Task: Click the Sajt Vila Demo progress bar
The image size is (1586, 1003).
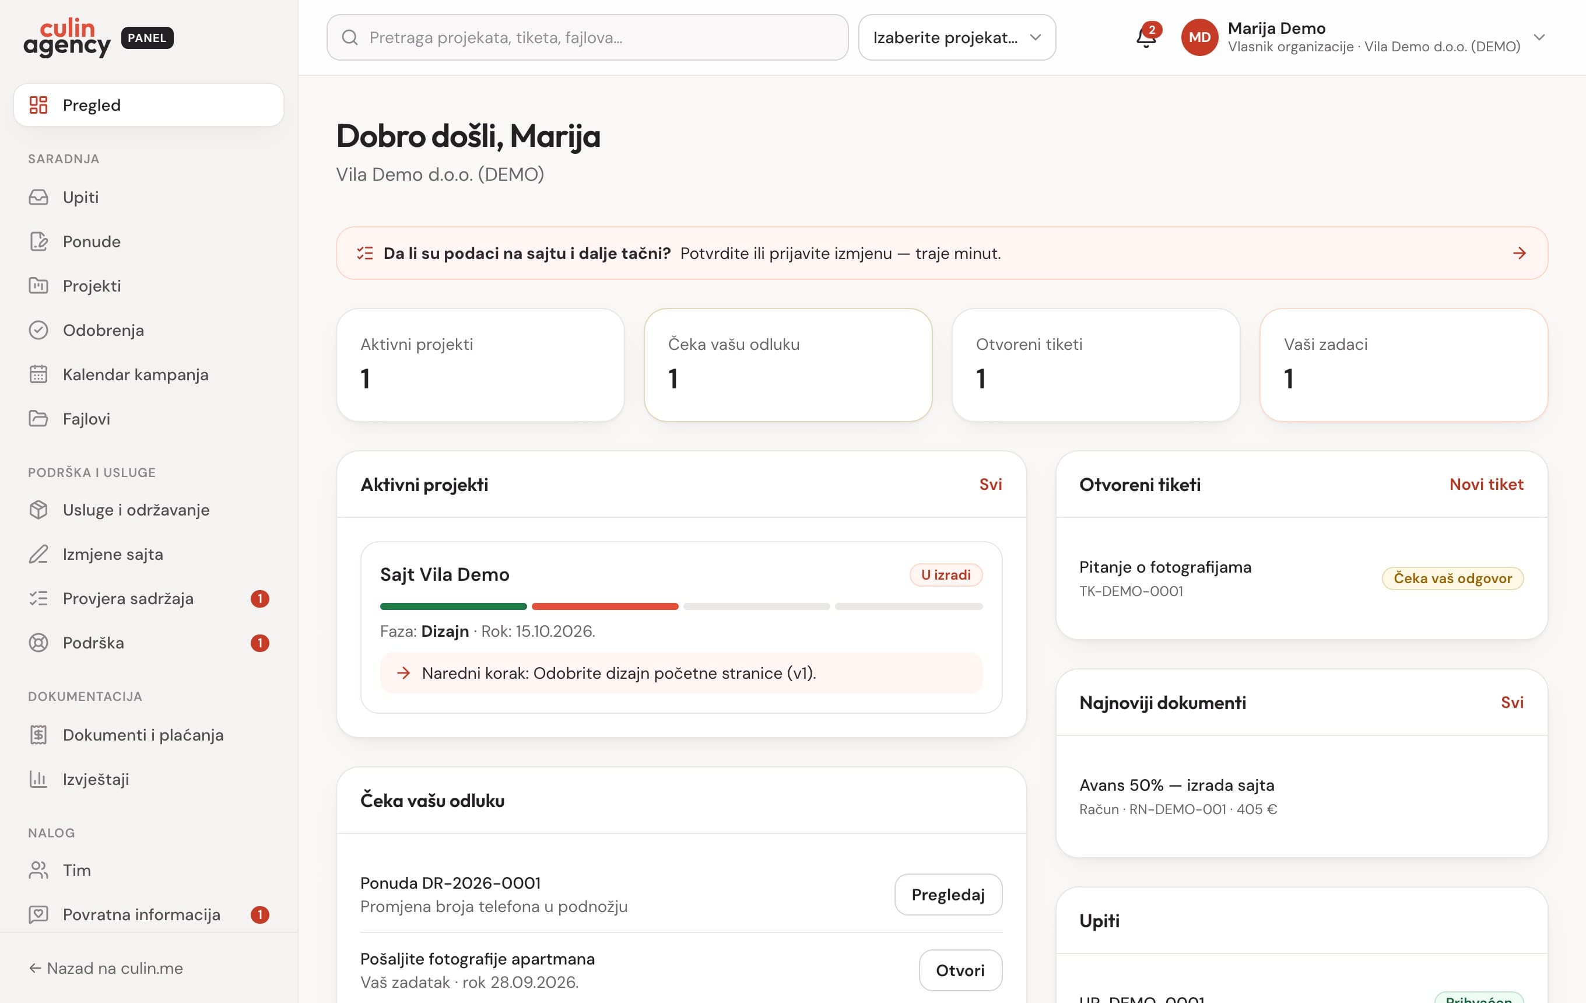Action: coord(681,606)
